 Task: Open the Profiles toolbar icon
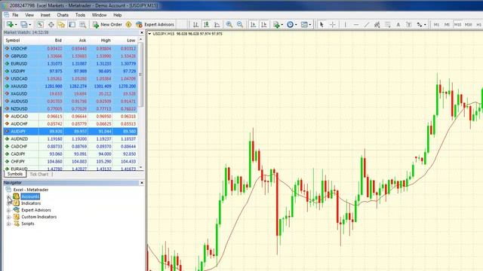pos(23,24)
